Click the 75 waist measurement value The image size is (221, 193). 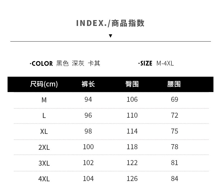175,131
